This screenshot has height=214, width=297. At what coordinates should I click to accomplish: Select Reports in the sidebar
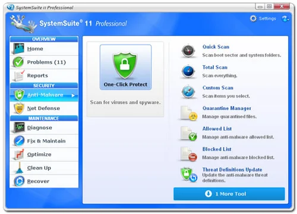(44, 75)
